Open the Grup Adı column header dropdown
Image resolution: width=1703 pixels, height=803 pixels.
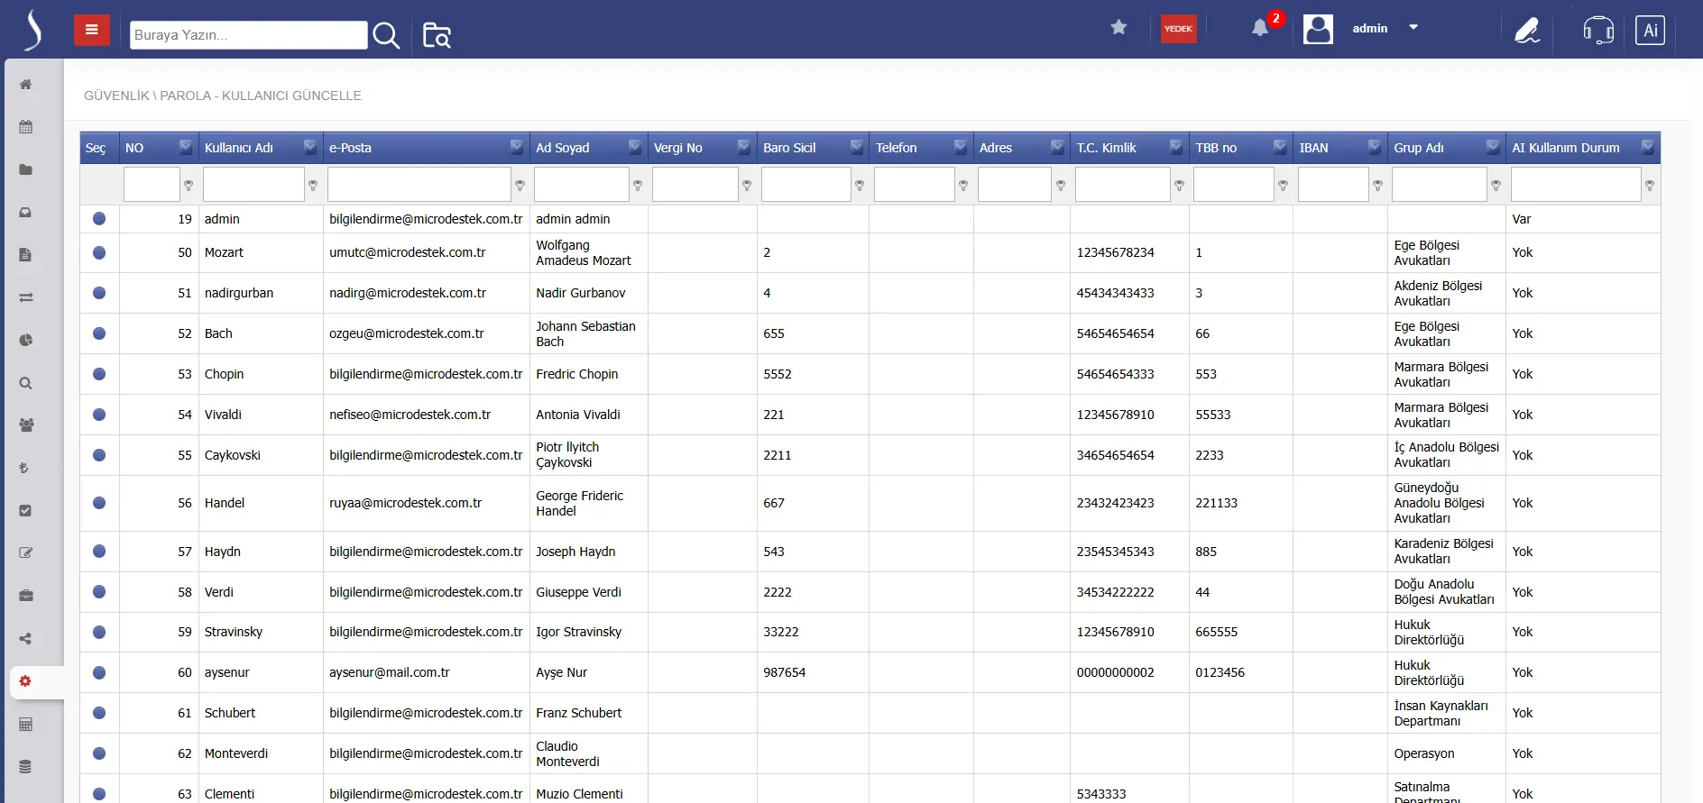tap(1493, 146)
